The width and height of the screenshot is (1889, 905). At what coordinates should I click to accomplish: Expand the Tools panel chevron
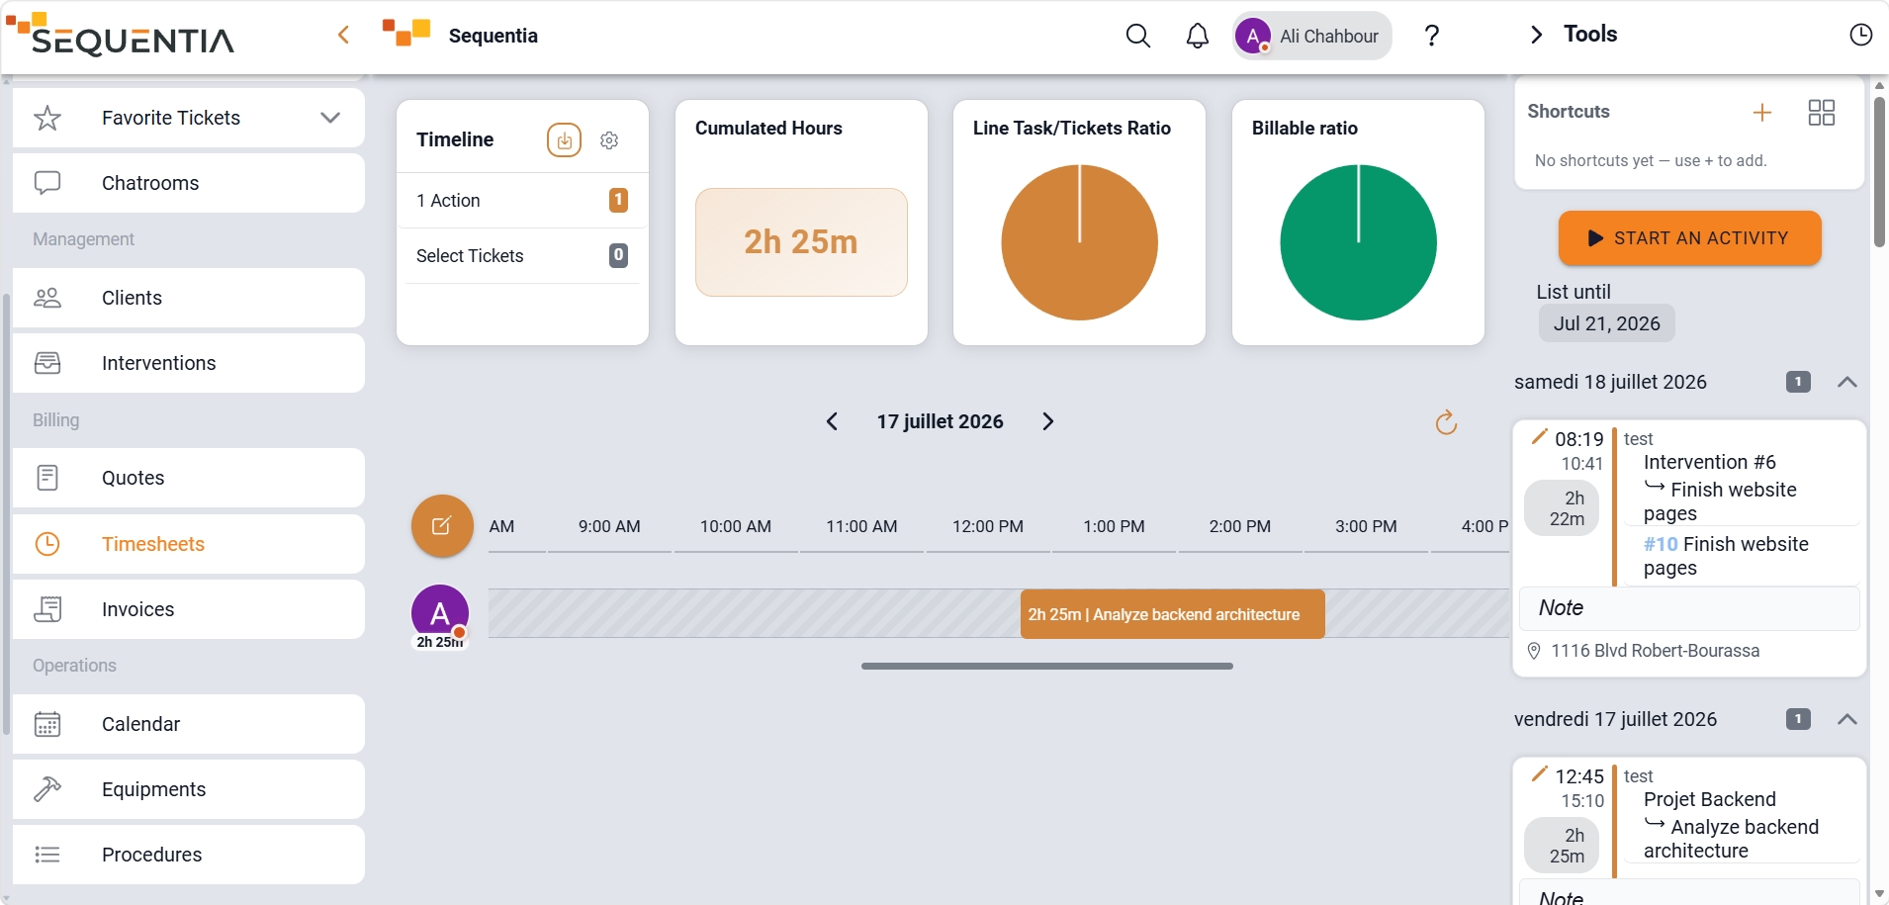1536,35
